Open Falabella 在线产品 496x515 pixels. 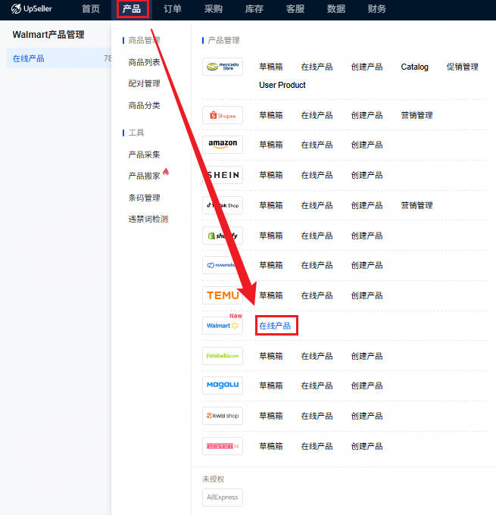click(317, 356)
